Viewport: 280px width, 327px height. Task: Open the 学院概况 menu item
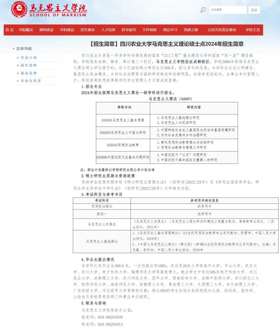pyautogui.click(x=25, y=30)
